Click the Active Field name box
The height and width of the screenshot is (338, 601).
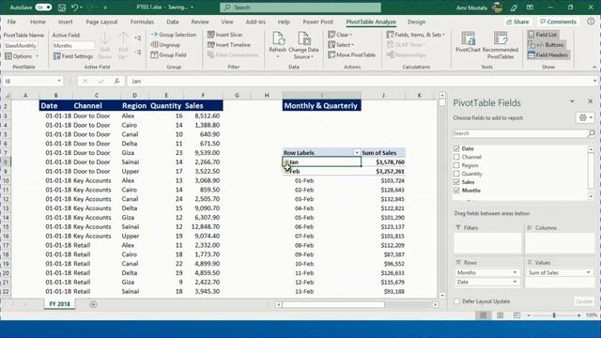coord(73,46)
